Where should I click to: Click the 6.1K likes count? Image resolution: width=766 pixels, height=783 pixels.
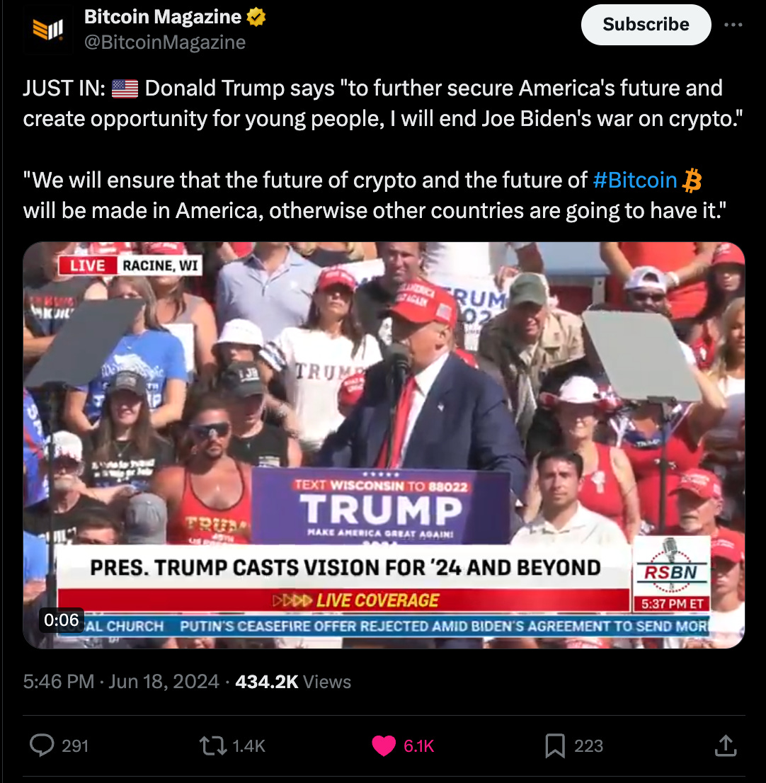(x=418, y=746)
